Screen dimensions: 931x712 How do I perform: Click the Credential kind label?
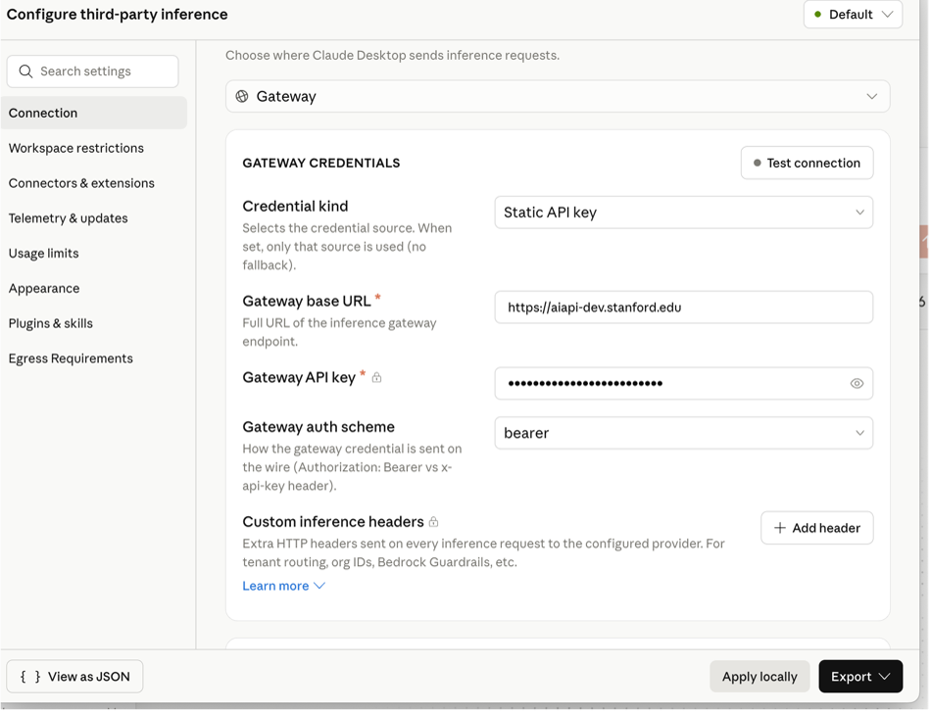point(295,206)
